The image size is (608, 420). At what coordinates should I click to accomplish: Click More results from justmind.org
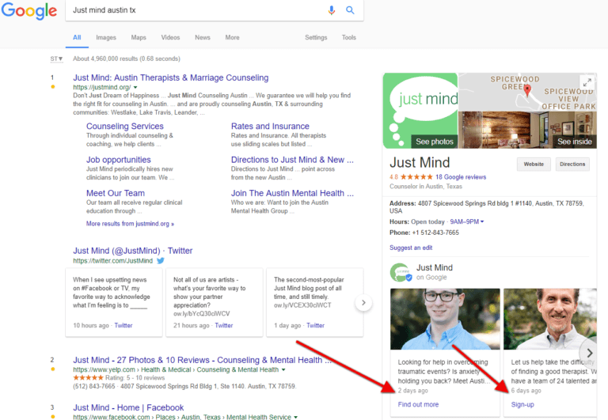tap(131, 224)
